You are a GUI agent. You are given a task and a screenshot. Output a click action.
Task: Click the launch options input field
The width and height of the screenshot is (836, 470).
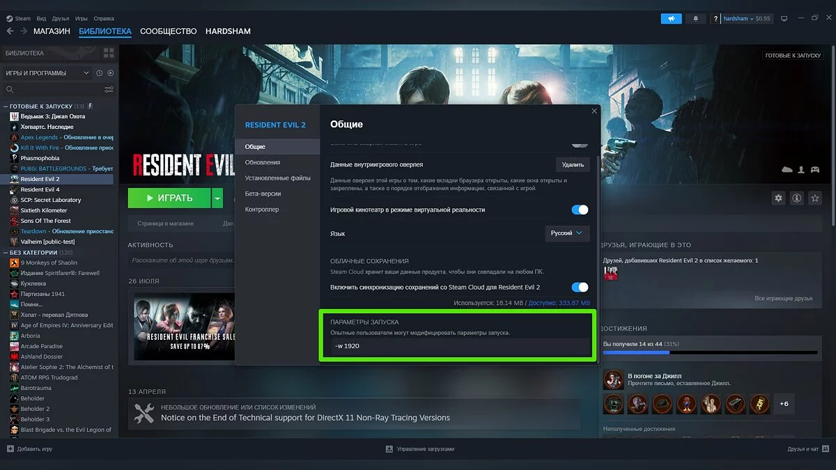[460, 346]
